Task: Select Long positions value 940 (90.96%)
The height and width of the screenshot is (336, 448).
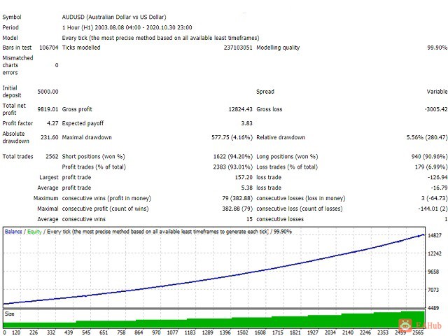Action: point(429,157)
